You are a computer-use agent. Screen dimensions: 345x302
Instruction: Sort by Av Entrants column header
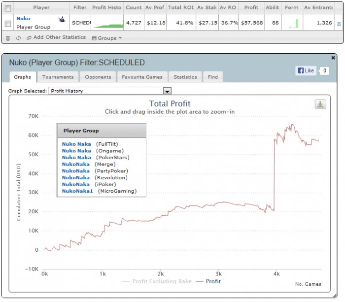(318, 7)
